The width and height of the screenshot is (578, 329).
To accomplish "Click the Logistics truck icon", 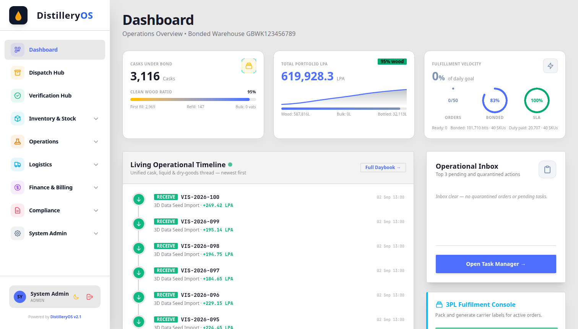I will (18, 164).
